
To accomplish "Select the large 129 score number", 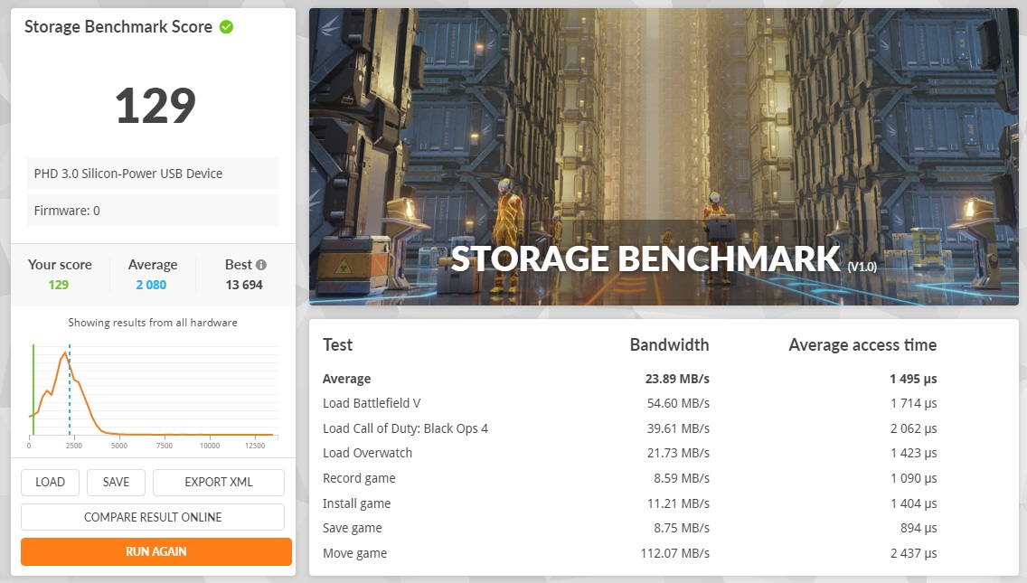I will pyautogui.click(x=155, y=106).
